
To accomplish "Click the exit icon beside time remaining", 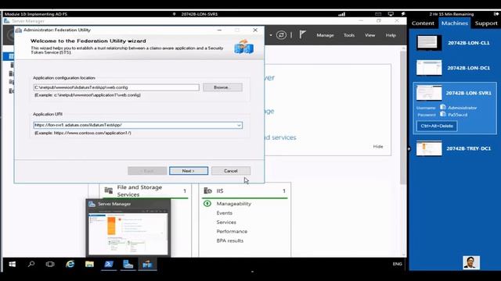I will [x=496, y=14].
